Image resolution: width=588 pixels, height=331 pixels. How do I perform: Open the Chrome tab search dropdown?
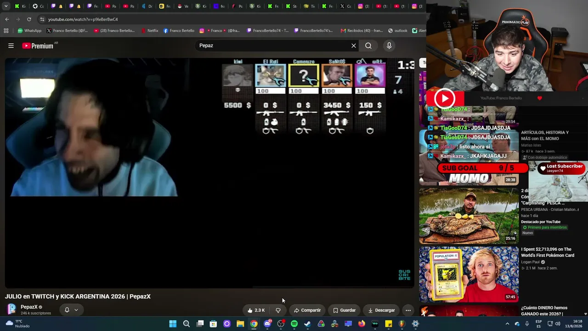tap(6, 6)
